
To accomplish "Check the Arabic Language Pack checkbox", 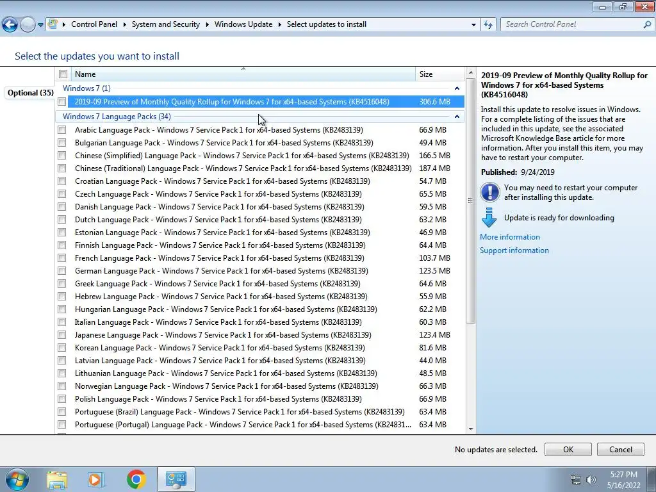I will [x=62, y=129].
